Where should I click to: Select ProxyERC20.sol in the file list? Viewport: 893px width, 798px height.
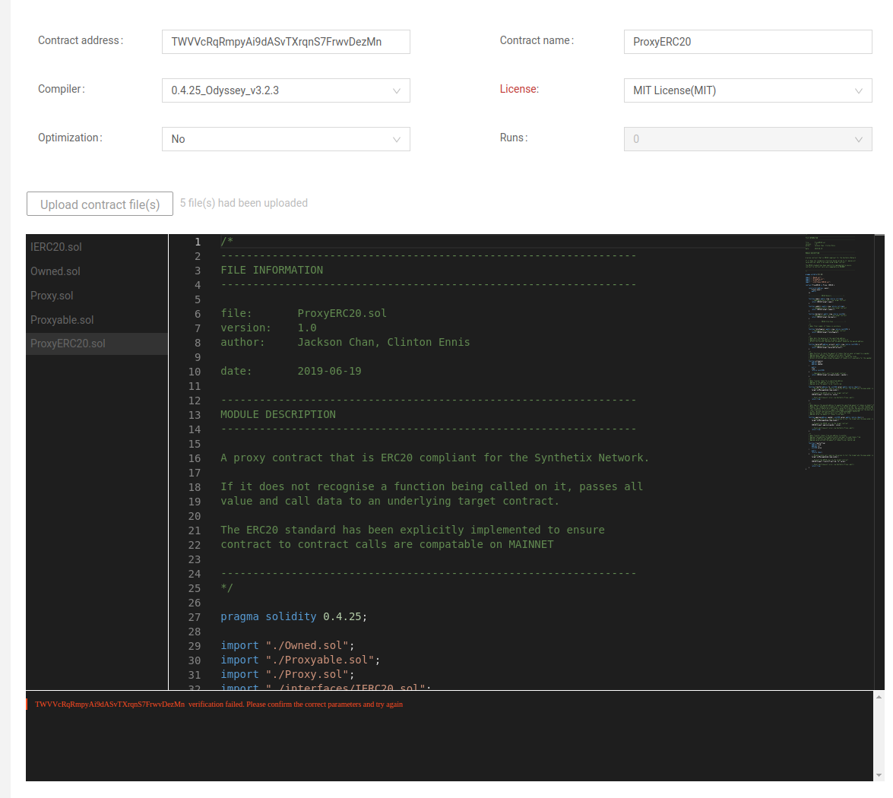tap(97, 344)
